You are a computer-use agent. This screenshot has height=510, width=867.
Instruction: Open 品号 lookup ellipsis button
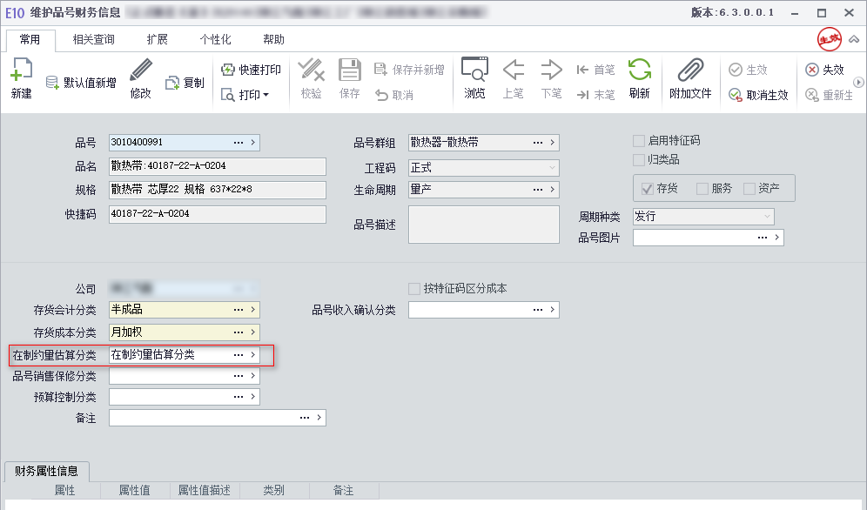(239, 143)
